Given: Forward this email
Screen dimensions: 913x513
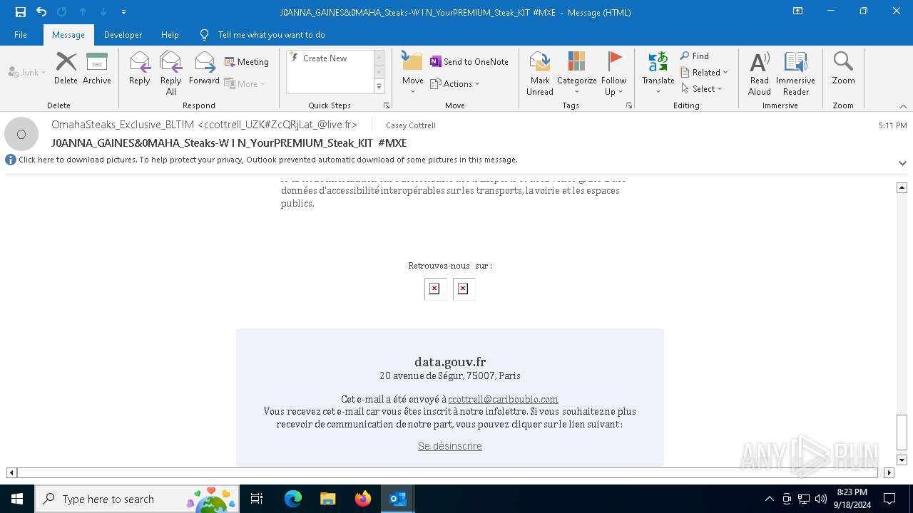Looking at the screenshot, I should [204, 68].
